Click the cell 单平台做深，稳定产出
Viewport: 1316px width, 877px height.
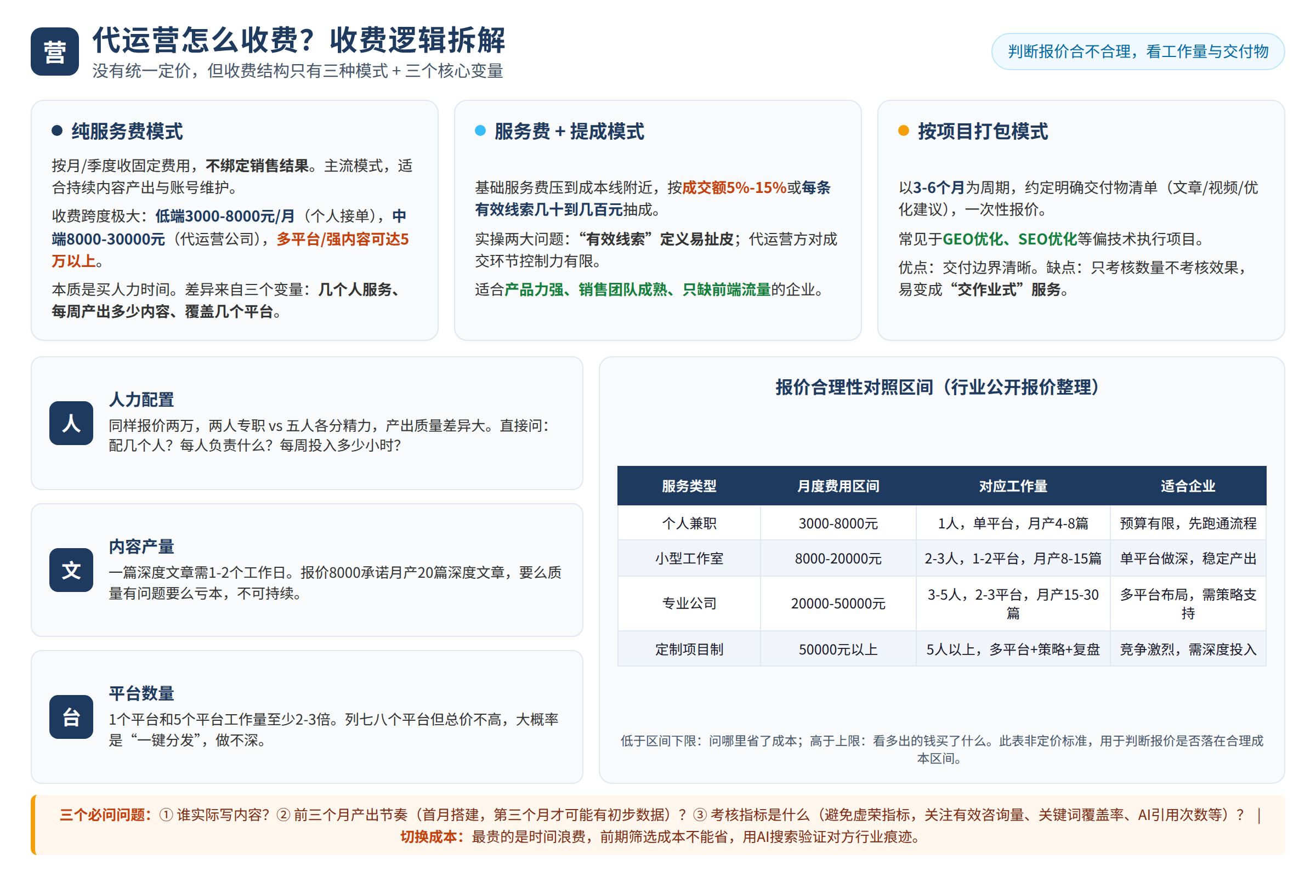(x=1188, y=558)
